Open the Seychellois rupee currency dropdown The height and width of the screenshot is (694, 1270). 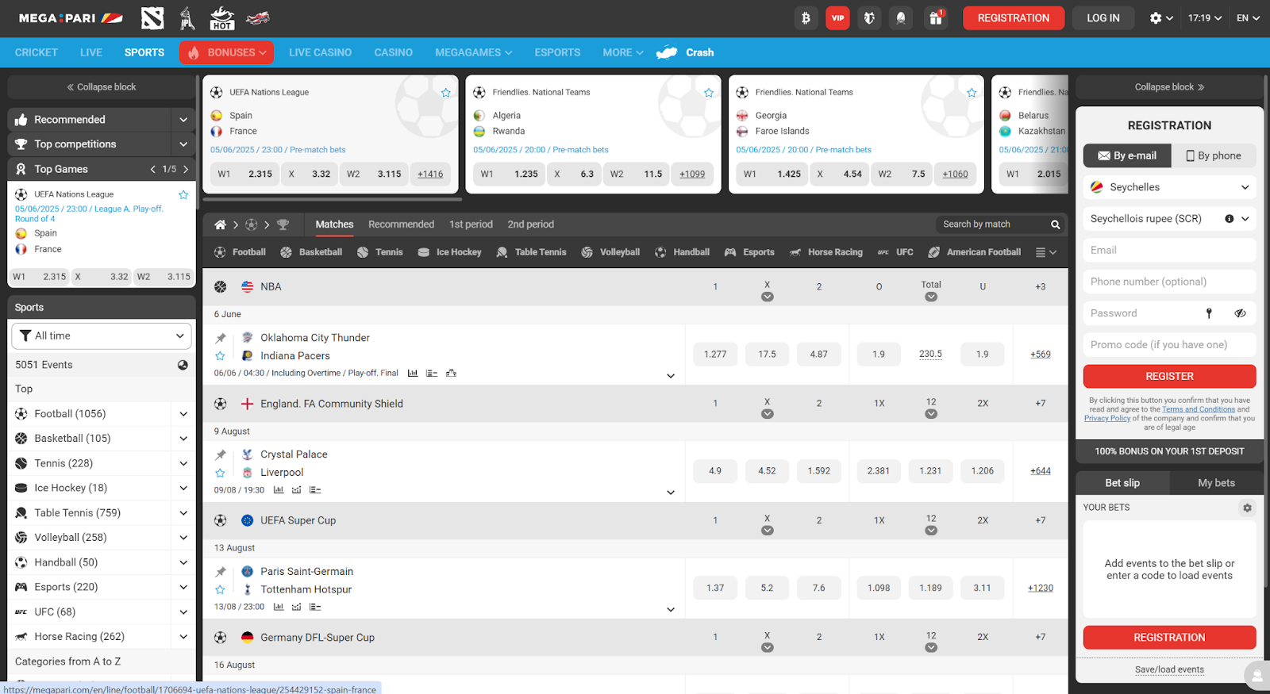[1169, 219]
